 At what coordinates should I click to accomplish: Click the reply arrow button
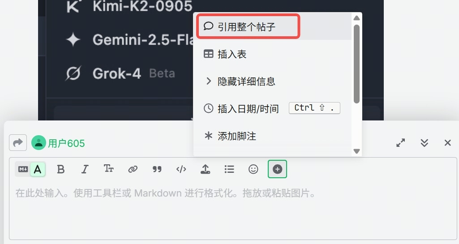tap(18, 142)
